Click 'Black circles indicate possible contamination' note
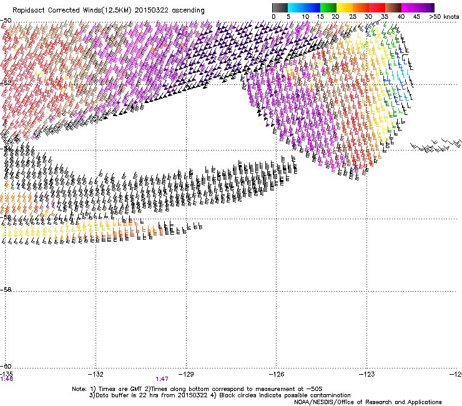462x406 pixels. (x=285, y=395)
